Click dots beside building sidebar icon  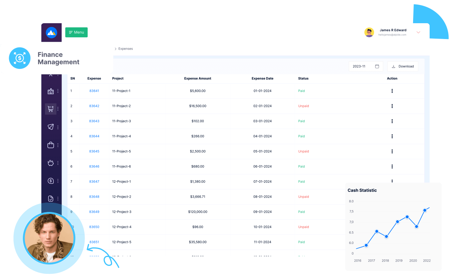point(58,91)
